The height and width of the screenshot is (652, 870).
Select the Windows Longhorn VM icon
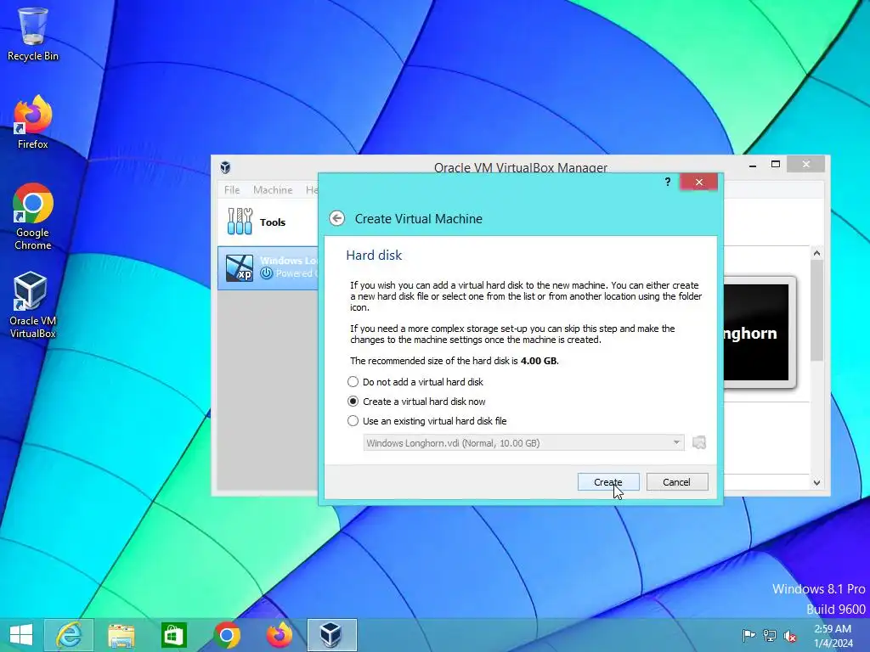(240, 267)
